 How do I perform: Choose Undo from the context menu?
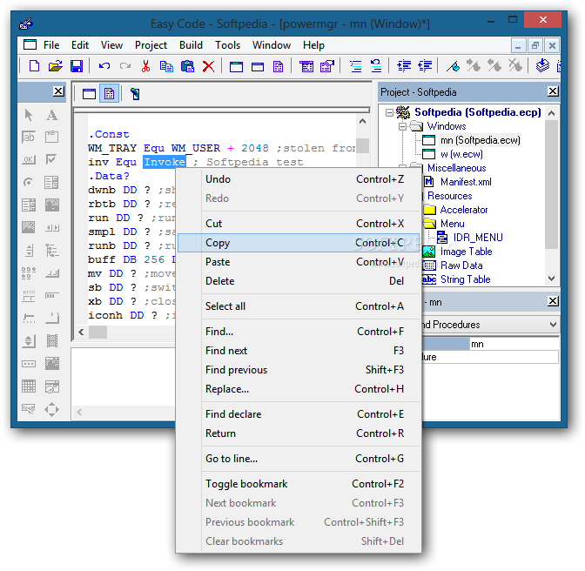[299, 179]
